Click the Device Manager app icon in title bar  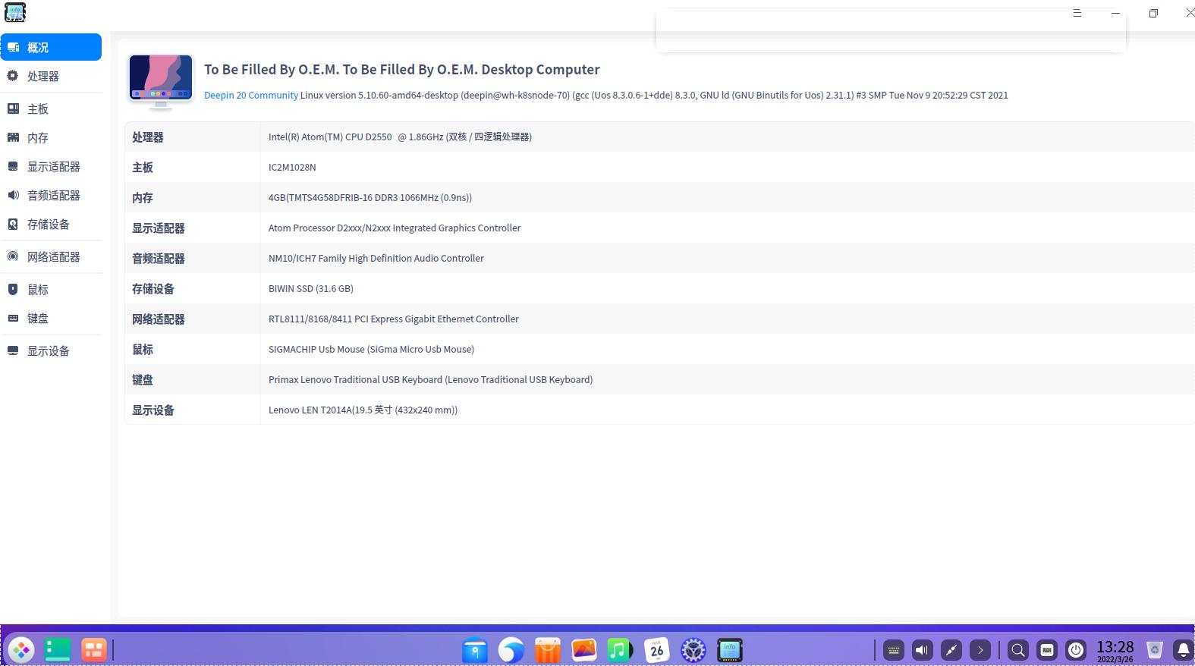coord(15,12)
